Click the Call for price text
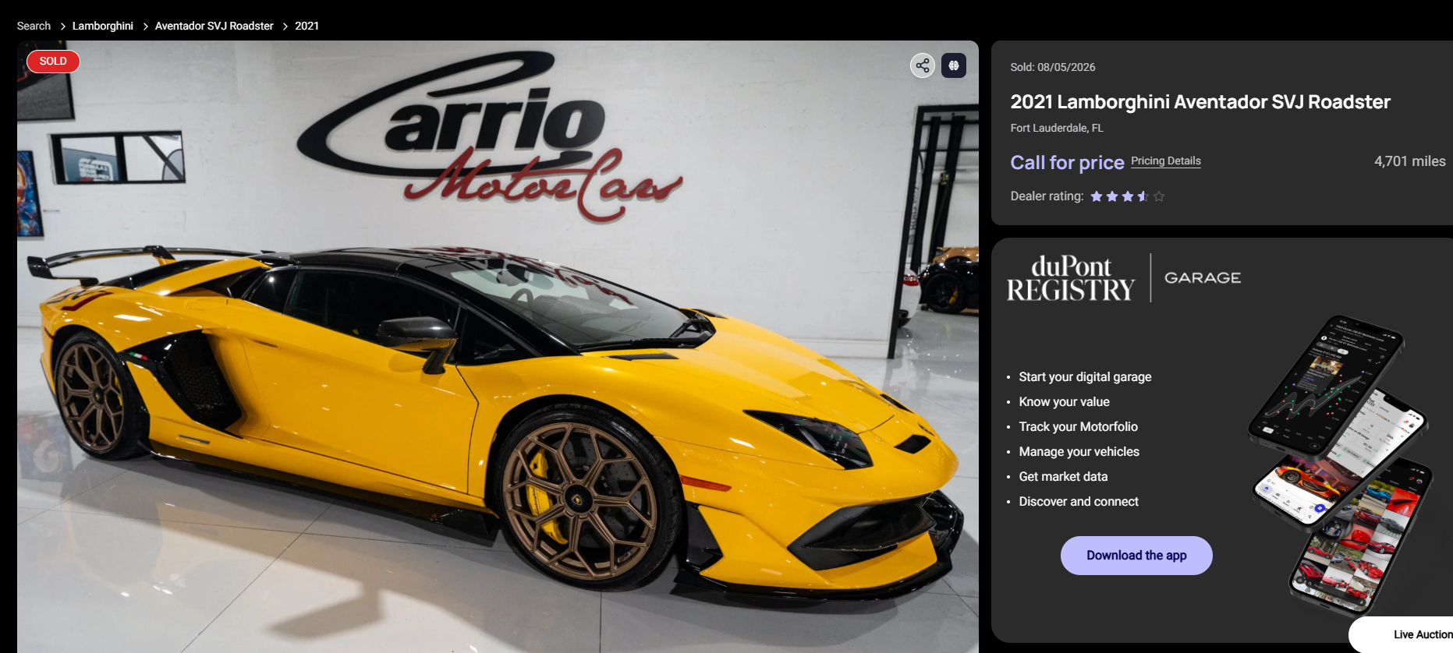This screenshot has width=1453, height=653. [1067, 162]
